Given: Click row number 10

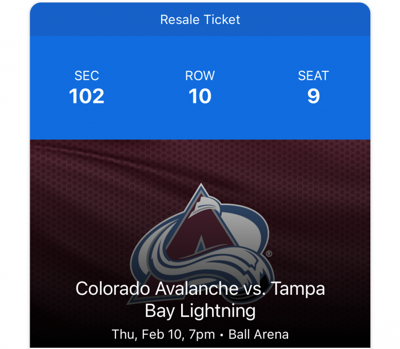Looking at the screenshot, I should [200, 96].
